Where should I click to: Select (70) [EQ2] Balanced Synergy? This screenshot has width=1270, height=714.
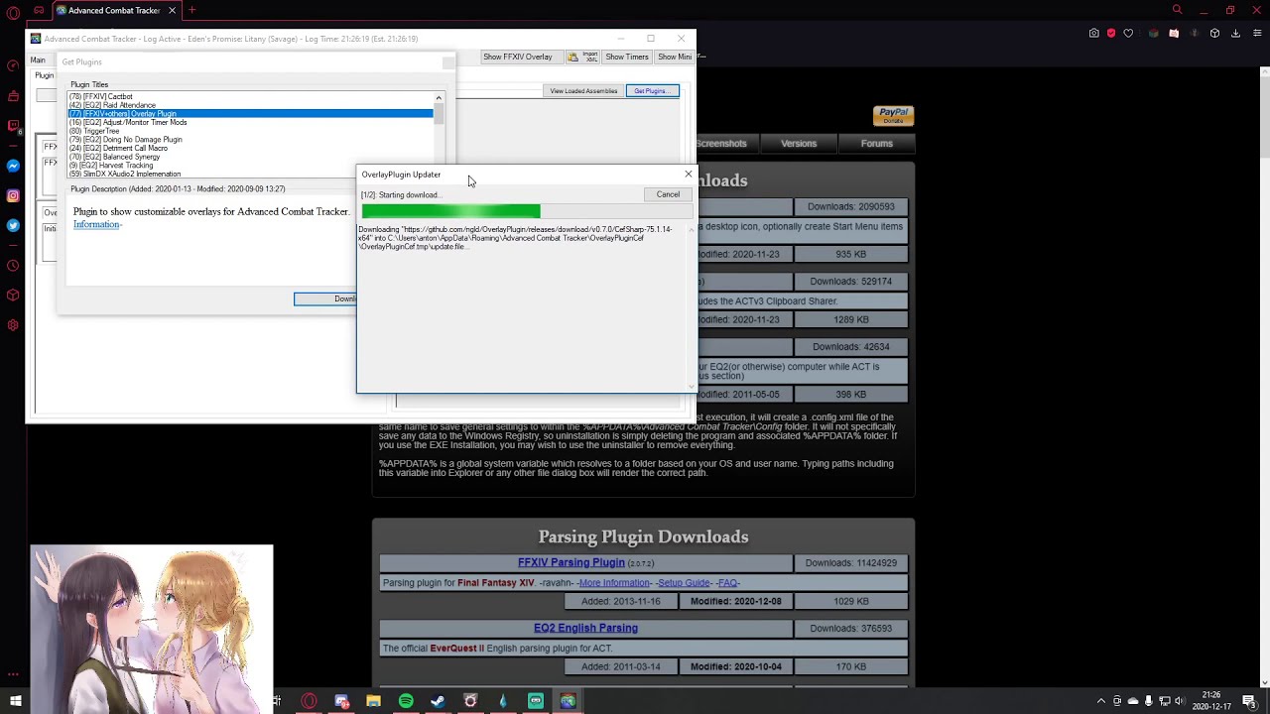click(x=250, y=157)
